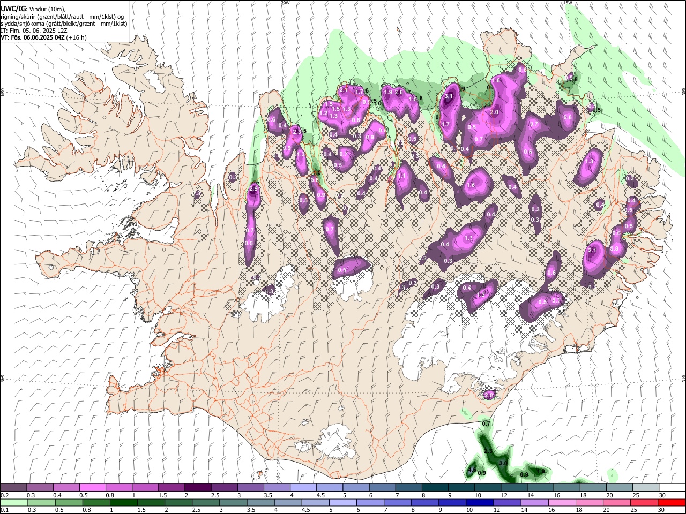Click the '3.0' rainfall value offshore

pyautogui.click(x=503, y=463)
